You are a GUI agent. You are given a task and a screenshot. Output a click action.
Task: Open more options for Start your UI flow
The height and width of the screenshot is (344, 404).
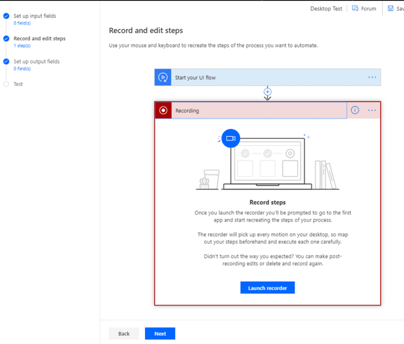(x=372, y=78)
